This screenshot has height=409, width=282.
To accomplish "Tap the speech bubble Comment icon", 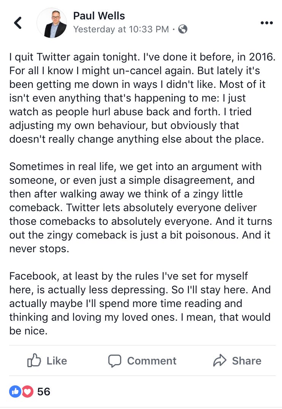I will click(115, 361).
